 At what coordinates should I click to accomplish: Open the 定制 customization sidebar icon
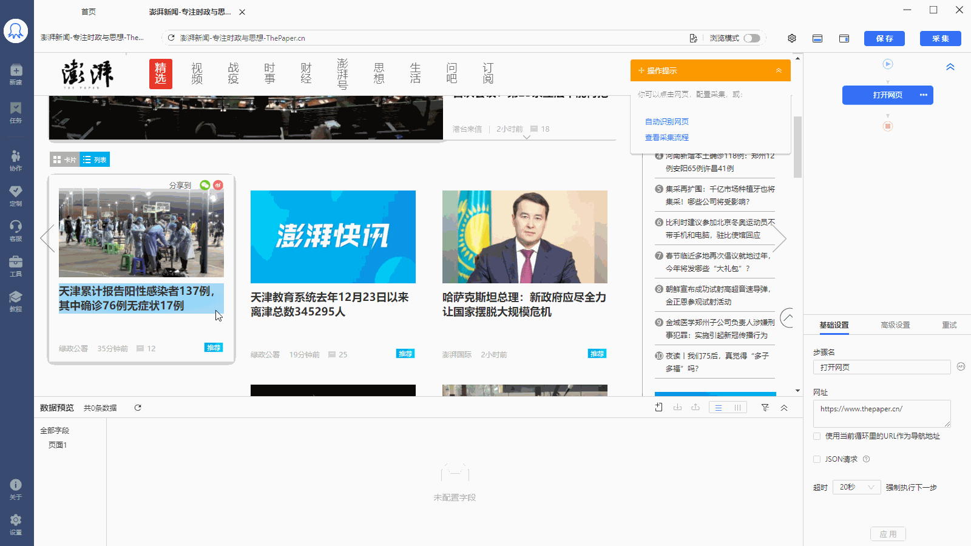(16, 195)
